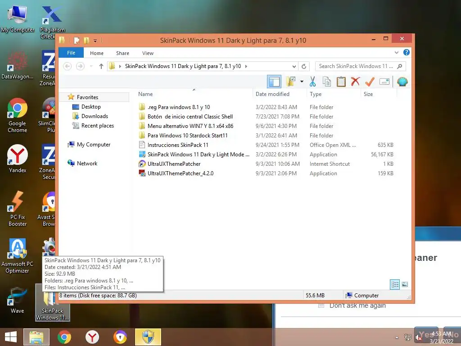The height and width of the screenshot is (346, 461).
Task: Click the folder options toolbar icon
Action: click(290, 82)
